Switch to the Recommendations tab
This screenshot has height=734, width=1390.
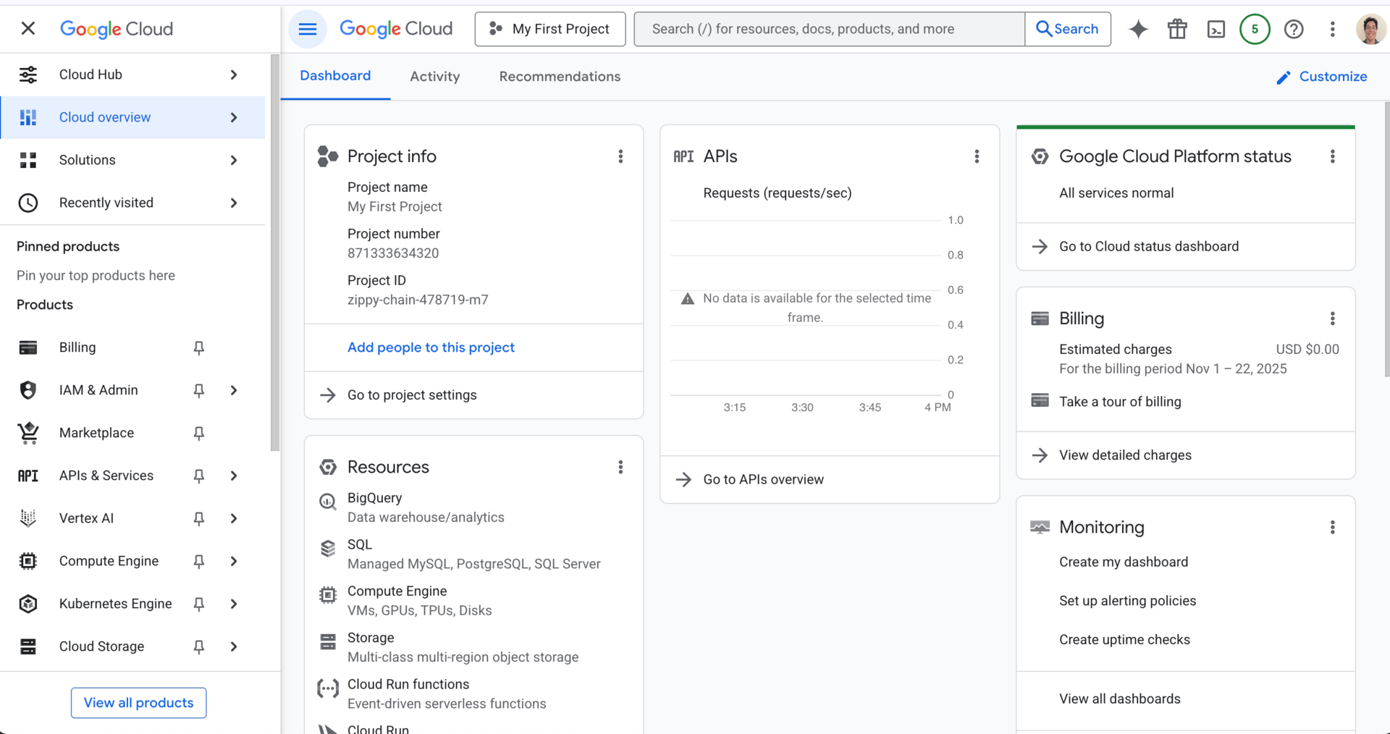pos(560,77)
